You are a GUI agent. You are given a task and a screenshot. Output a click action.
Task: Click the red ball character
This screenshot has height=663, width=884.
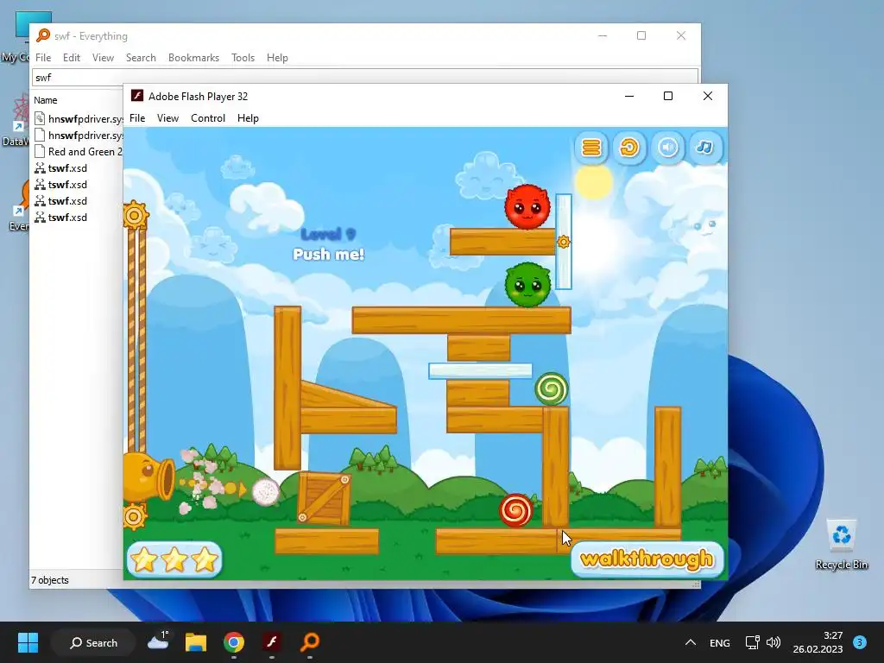527,207
